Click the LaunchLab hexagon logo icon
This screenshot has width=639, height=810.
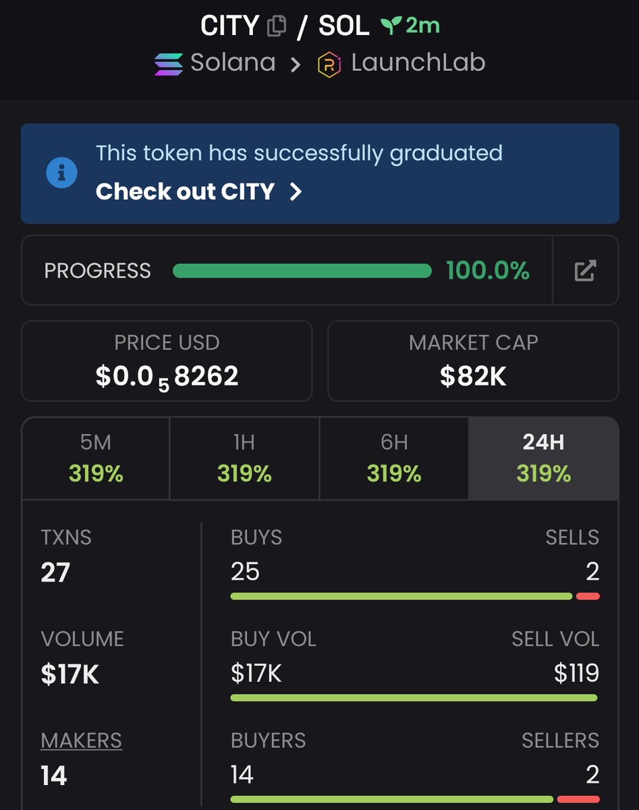coord(329,64)
